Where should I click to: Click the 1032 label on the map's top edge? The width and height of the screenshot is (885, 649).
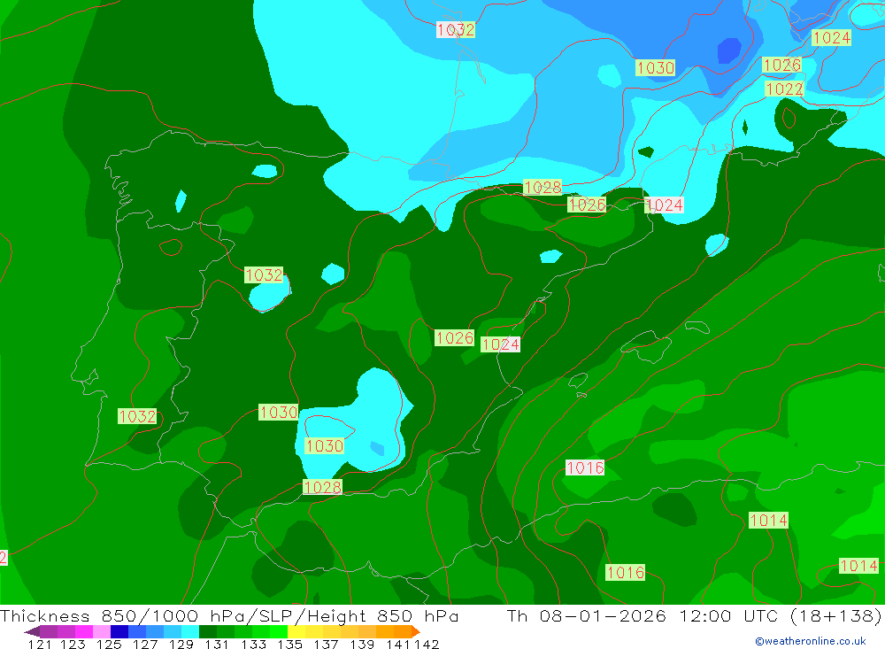click(456, 30)
